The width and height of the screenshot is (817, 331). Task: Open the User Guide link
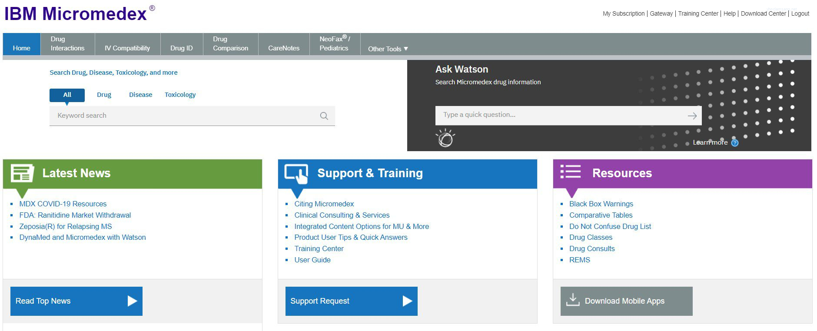[x=312, y=260]
